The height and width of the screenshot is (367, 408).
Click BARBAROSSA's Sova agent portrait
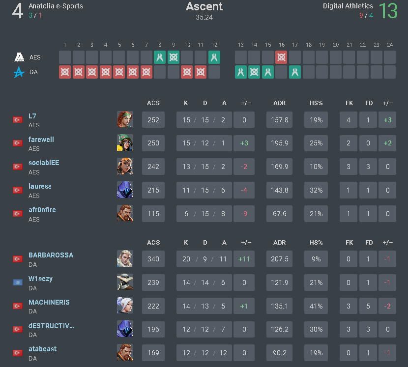coord(125,258)
